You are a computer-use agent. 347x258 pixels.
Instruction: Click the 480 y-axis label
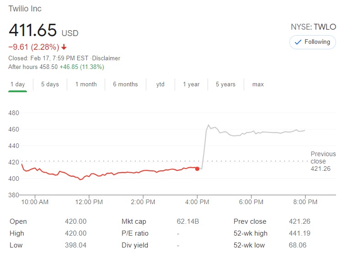pos(14,113)
